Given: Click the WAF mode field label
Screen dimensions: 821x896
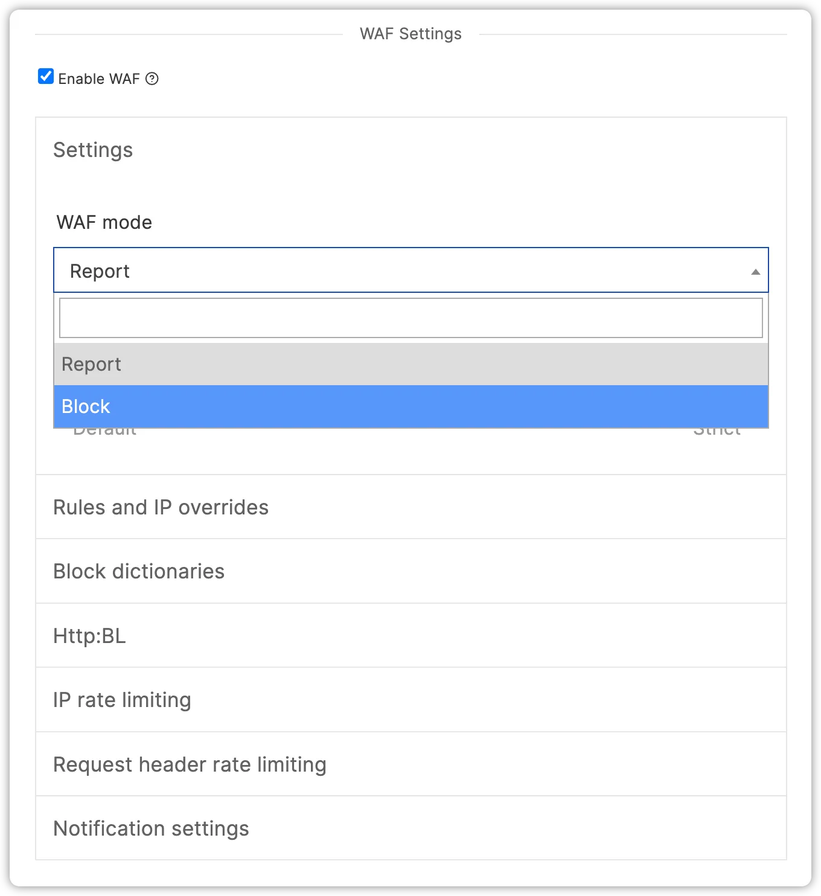Looking at the screenshot, I should coord(103,222).
